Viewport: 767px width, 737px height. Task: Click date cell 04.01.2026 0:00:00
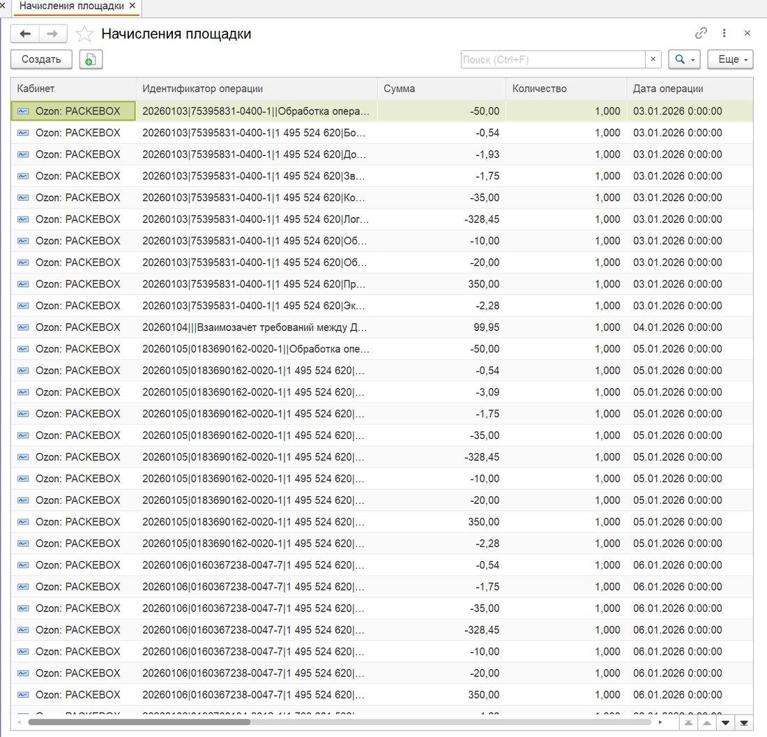pyautogui.click(x=690, y=327)
